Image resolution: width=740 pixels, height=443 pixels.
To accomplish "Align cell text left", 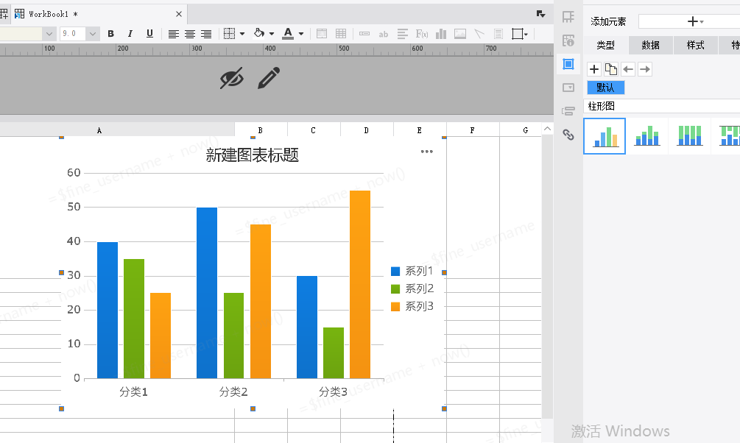I will point(174,34).
